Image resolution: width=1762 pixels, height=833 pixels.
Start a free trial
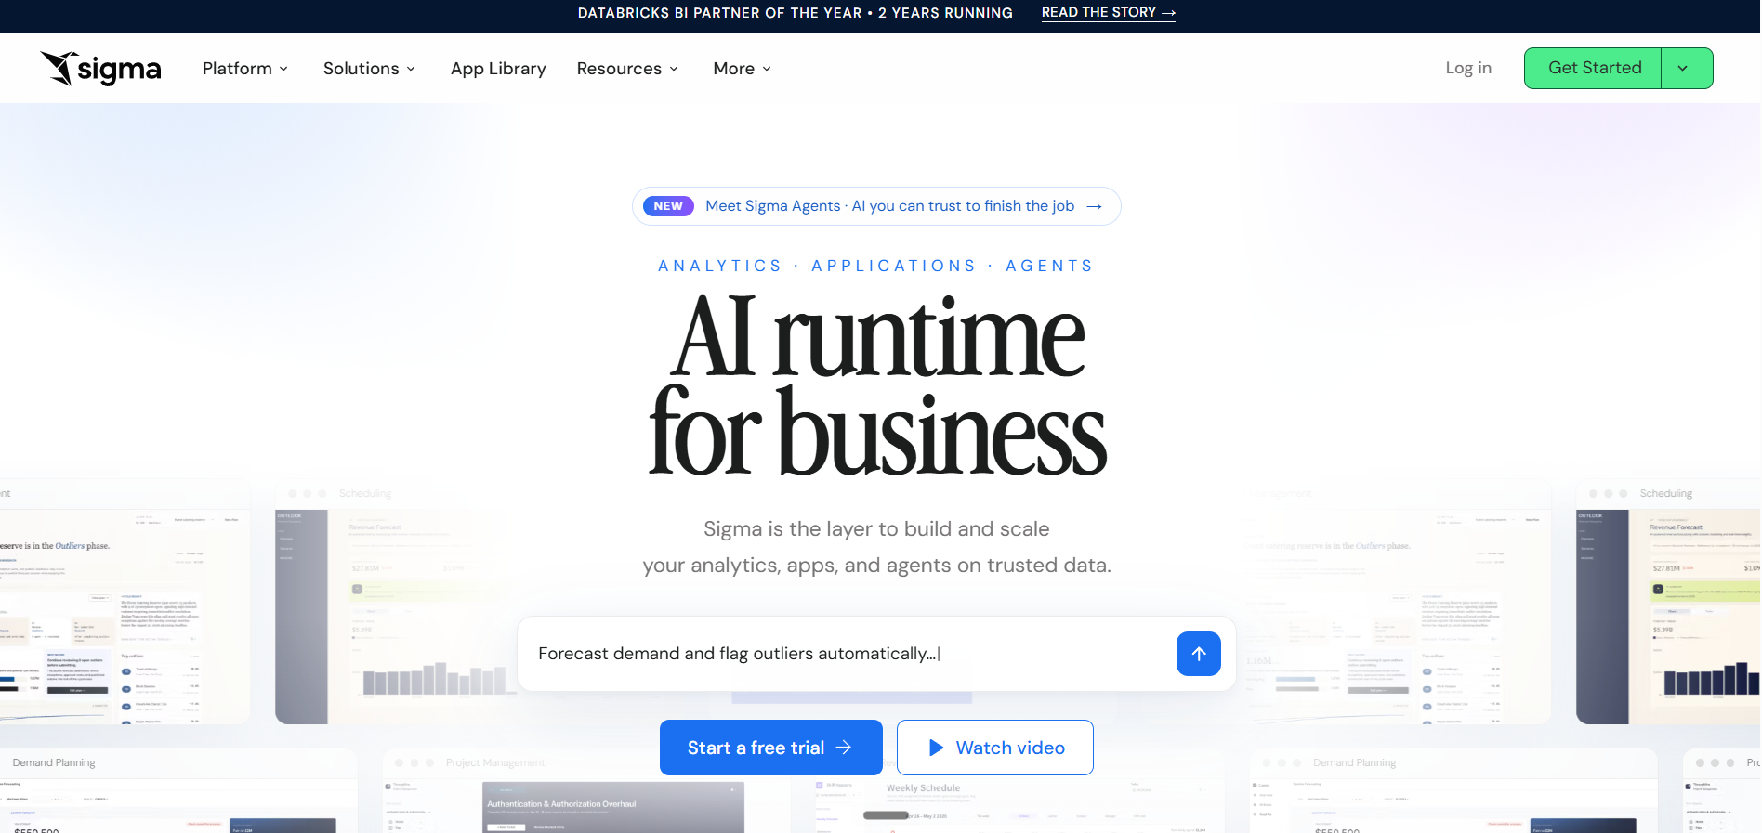tap(771, 748)
